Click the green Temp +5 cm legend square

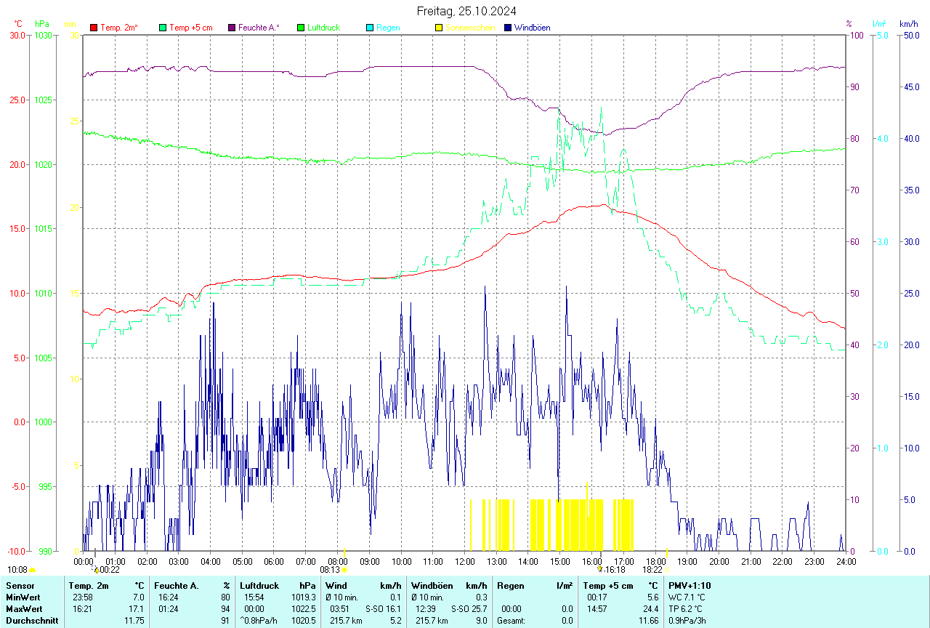coord(163,28)
